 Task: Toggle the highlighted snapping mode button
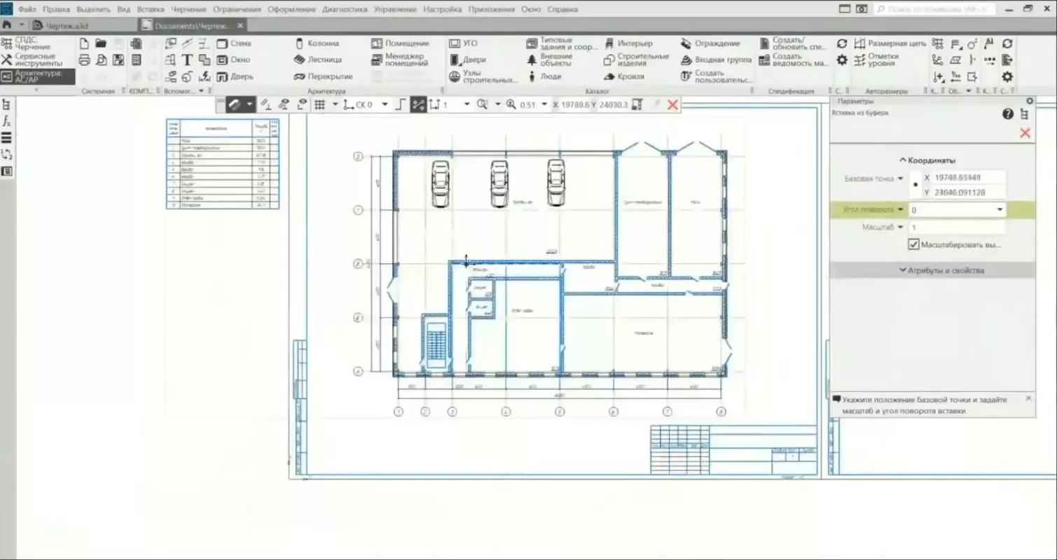(418, 105)
